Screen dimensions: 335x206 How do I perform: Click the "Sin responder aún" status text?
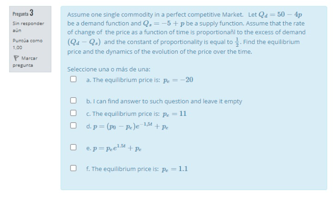tap(27, 25)
